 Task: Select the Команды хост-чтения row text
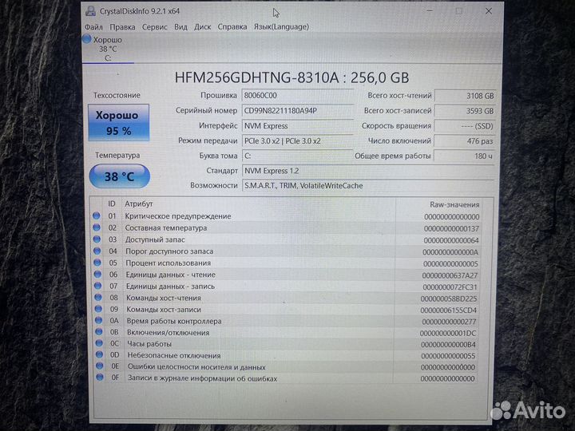click(x=164, y=298)
